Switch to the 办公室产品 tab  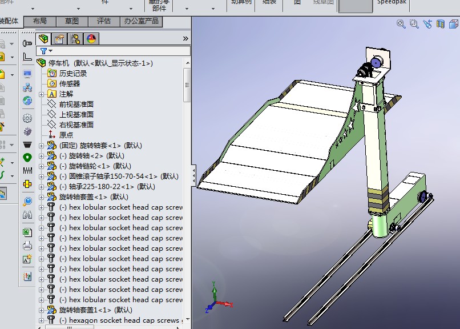[x=141, y=21]
